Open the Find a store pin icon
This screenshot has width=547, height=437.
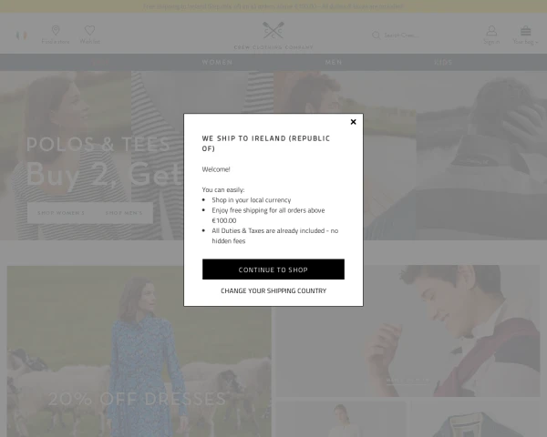click(56, 30)
